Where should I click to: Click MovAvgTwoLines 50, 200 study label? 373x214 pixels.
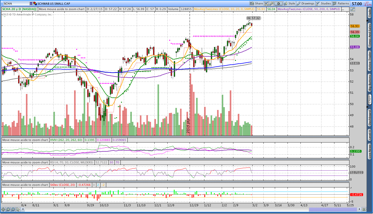coord(309,9)
